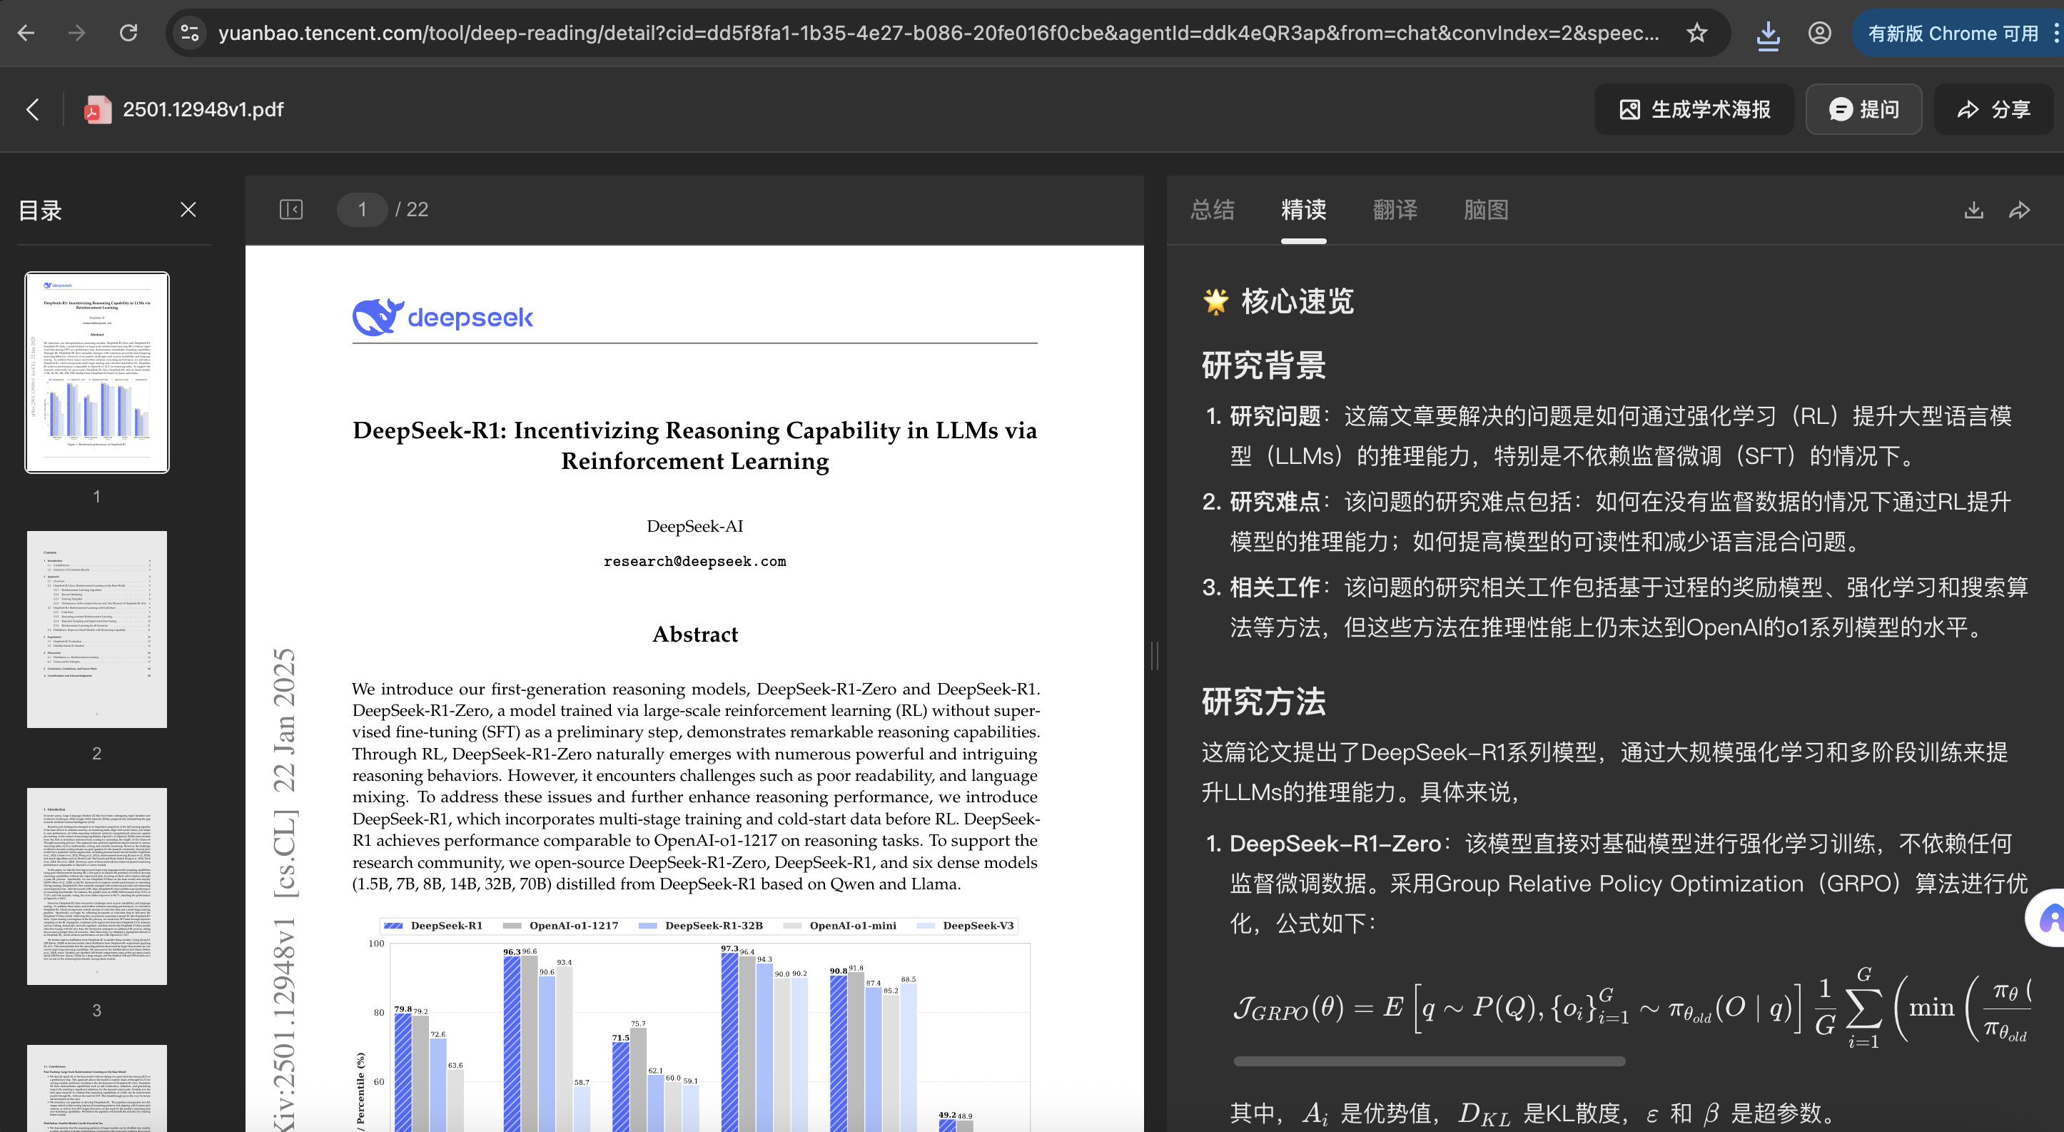Select page 2 thumbnail
Viewport: 2064px width, 1132px height.
click(97, 629)
